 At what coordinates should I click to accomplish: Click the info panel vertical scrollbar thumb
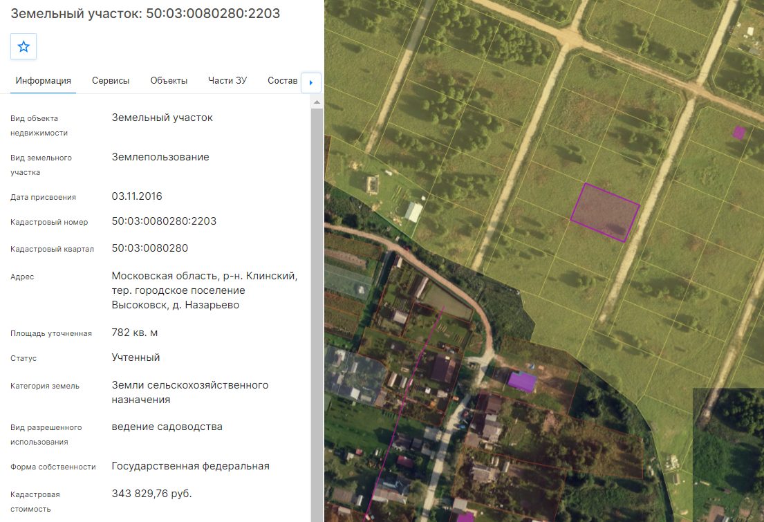point(317,315)
